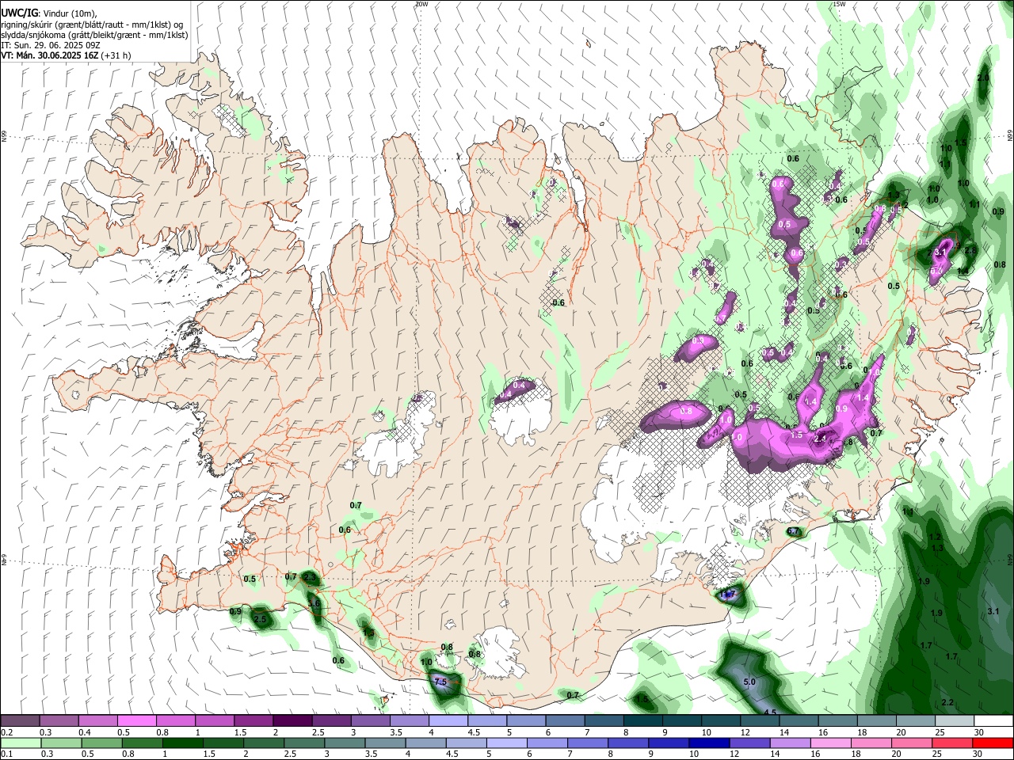
Task: Click the darkest green 1 swatch in bottom legend row
Action: pyautogui.click(x=182, y=743)
